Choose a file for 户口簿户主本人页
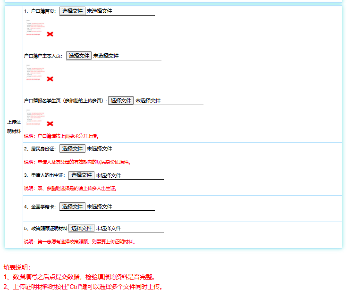The width and height of the screenshot is (347, 297). 79,56
